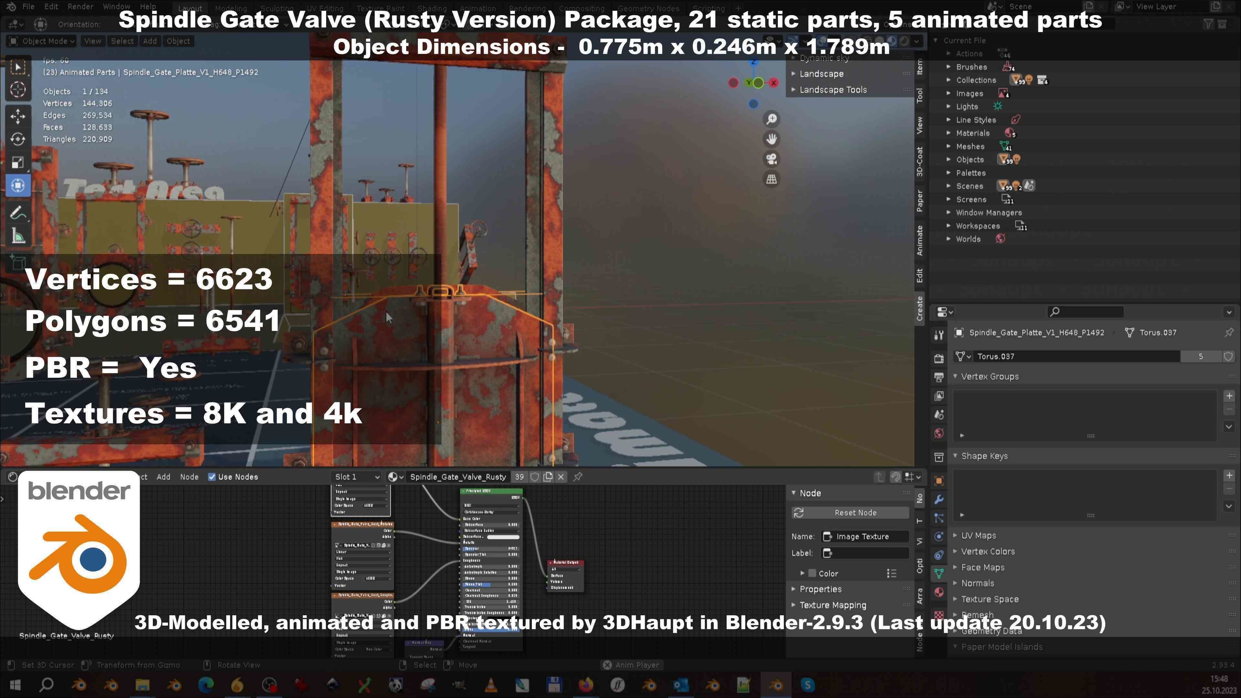Open the Render properties tab
The height and width of the screenshot is (698, 1241).
point(939,358)
